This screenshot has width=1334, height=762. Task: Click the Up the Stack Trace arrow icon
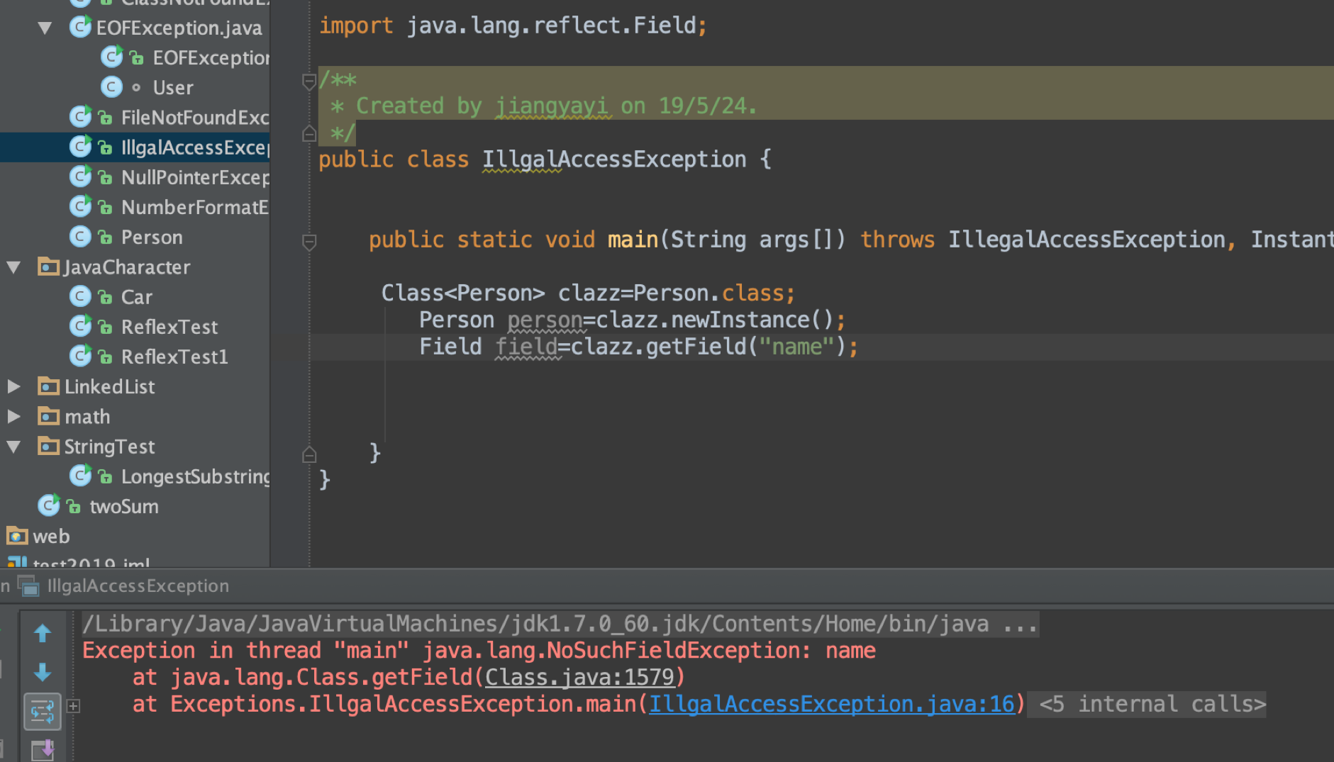[x=43, y=633]
